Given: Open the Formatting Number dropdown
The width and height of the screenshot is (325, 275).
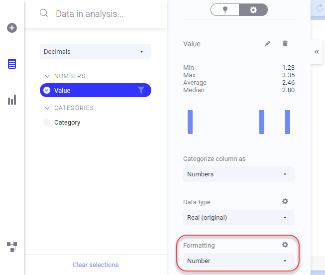Looking at the screenshot, I should 238,261.
